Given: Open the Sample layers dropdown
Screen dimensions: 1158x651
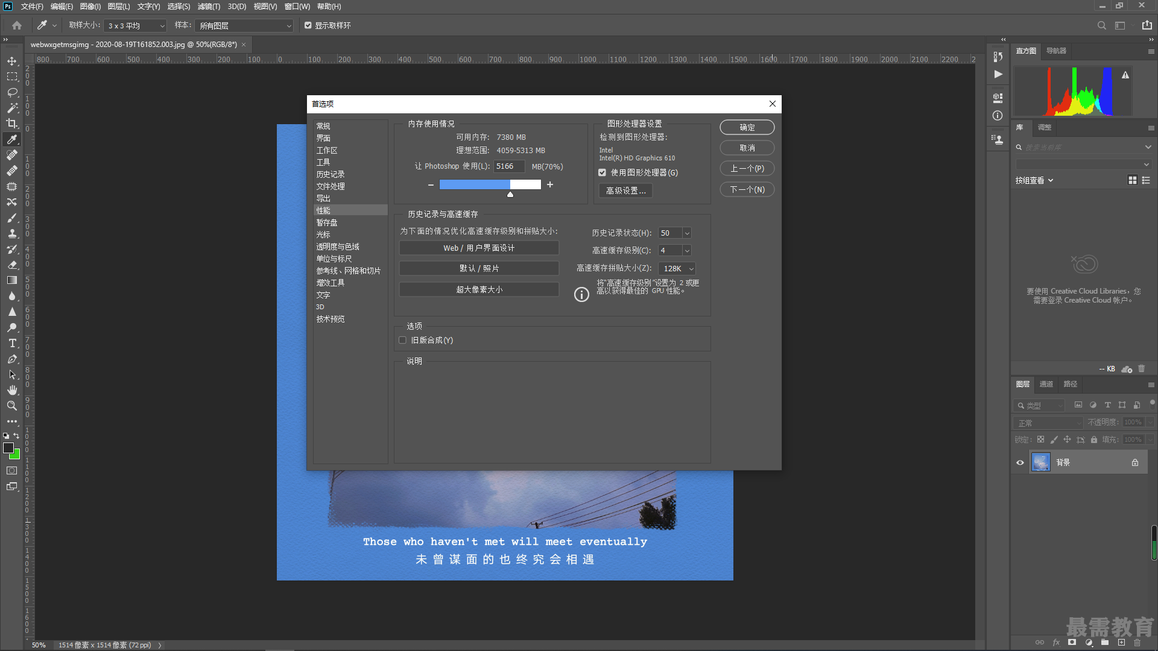Looking at the screenshot, I should click(x=244, y=25).
